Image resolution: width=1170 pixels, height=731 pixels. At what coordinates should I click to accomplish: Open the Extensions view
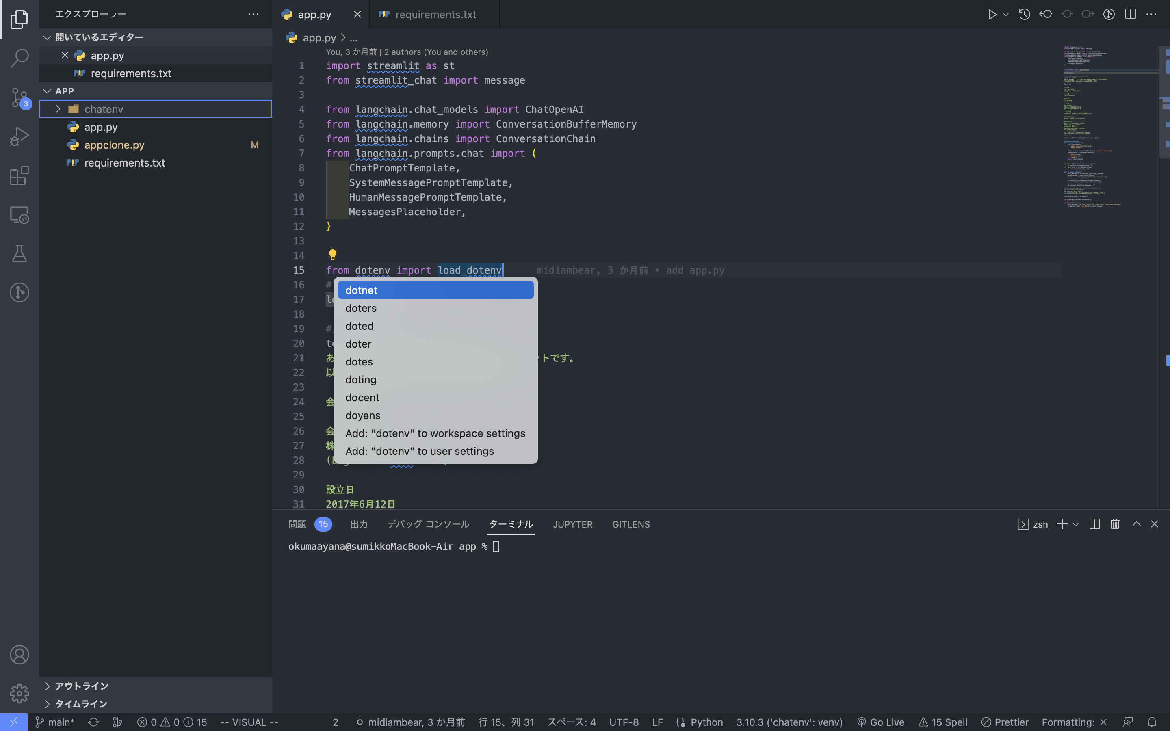[x=19, y=175]
